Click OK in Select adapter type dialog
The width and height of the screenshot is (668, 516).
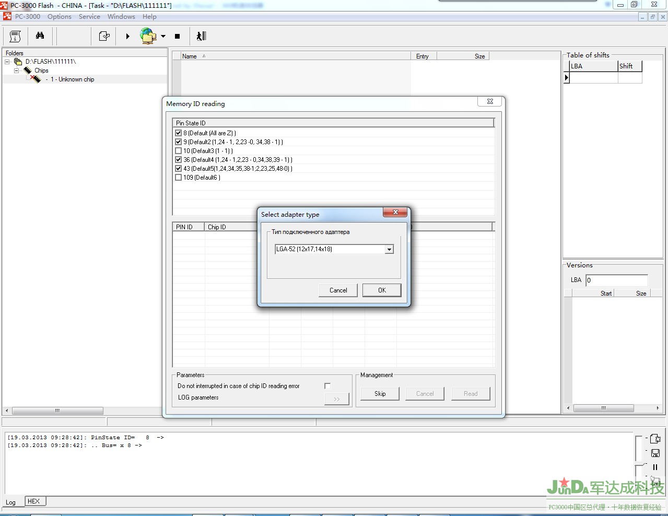(x=382, y=290)
